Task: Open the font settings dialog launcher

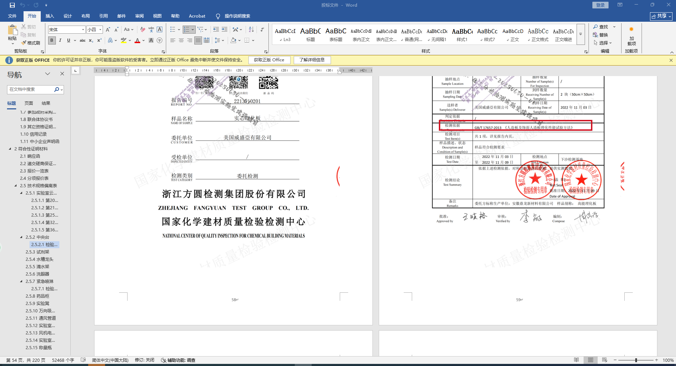Action: [x=163, y=52]
